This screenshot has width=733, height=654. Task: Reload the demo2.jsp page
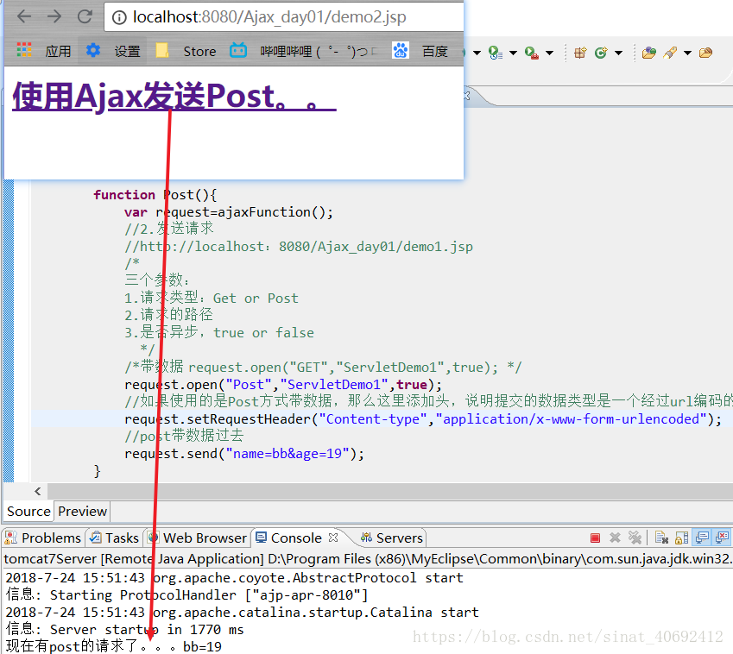[x=85, y=16]
